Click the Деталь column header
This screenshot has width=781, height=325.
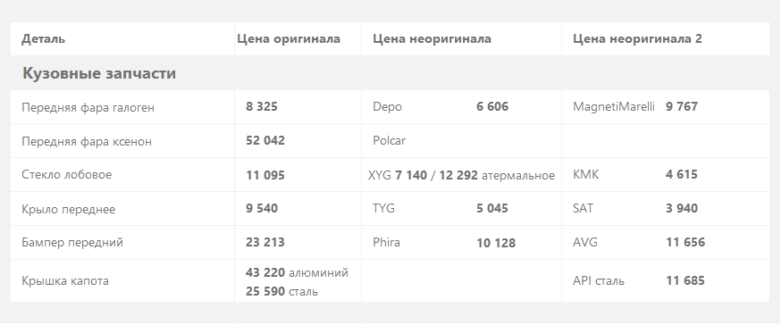(43, 38)
